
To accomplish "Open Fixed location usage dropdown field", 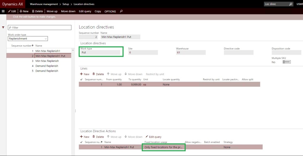I will [164, 147].
